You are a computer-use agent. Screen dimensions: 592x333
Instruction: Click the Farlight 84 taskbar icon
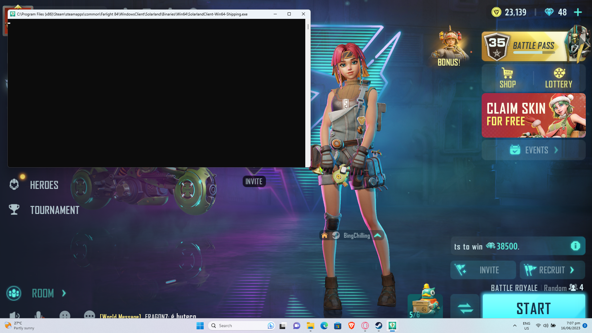[x=392, y=326]
